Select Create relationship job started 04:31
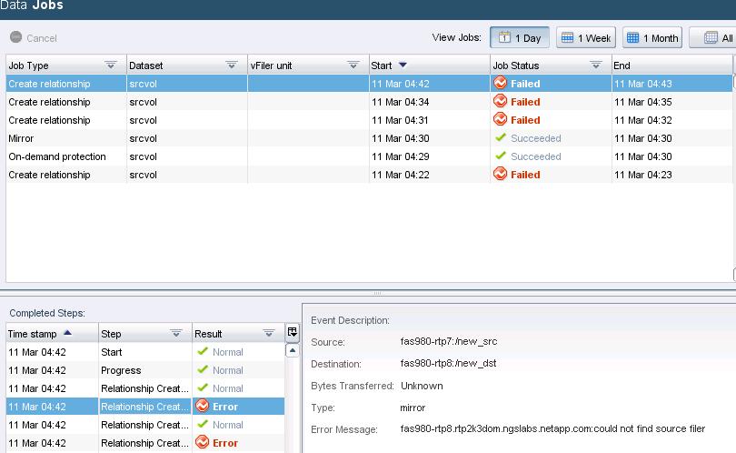This screenshot has width=736, height=453. click(369, 120)
